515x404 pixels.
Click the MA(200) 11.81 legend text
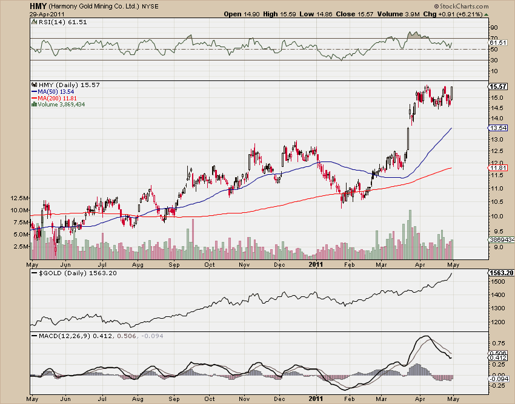click(x=57, y=98)
